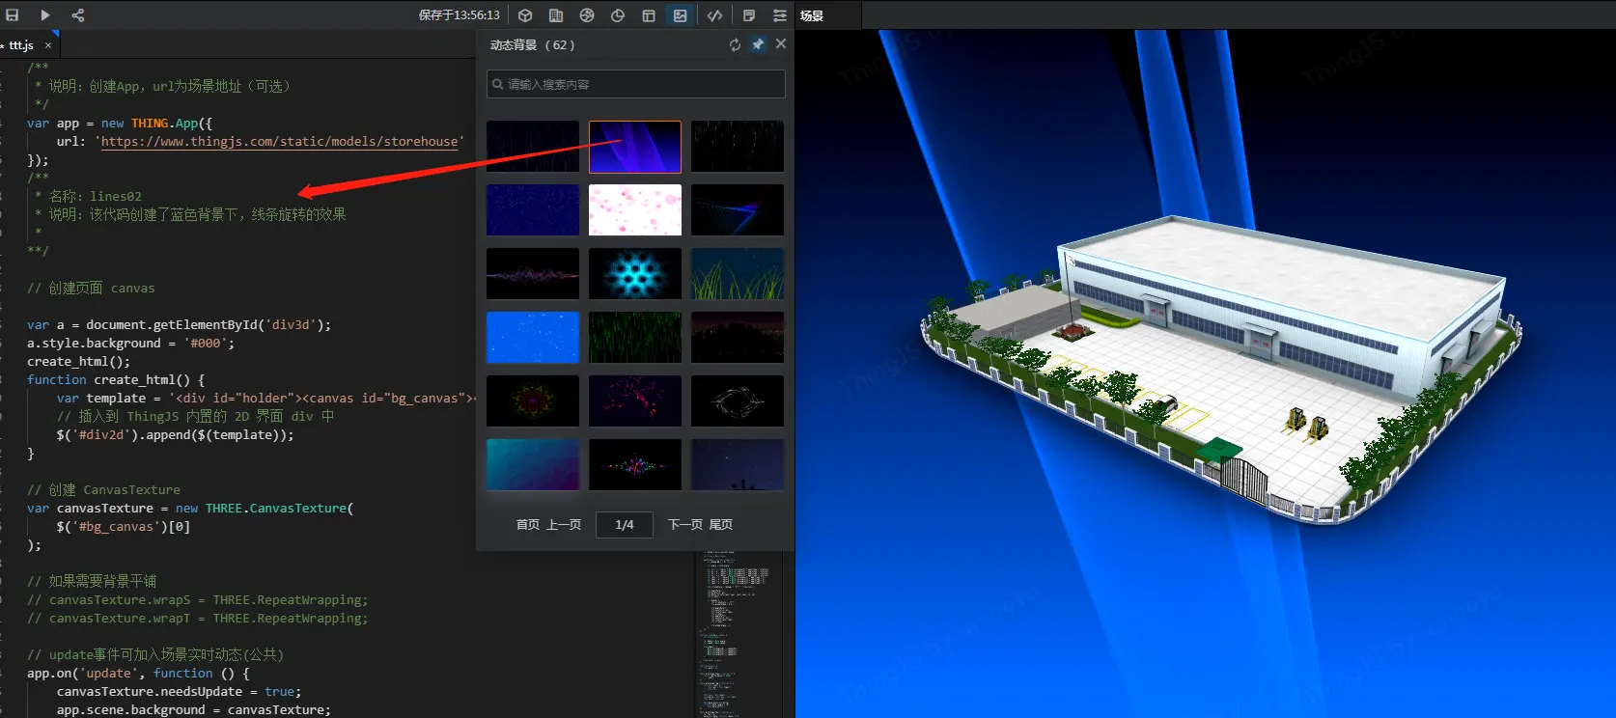Click the comment '// 创建 CanvasTexture'
Screen dimensions: 1616x718
[x=103, y=490]
